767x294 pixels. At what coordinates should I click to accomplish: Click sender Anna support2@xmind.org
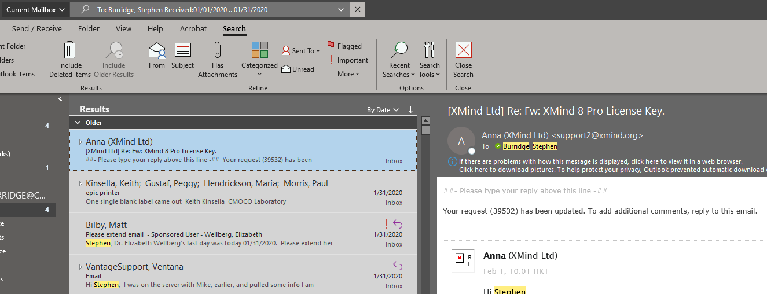[562, 135]
